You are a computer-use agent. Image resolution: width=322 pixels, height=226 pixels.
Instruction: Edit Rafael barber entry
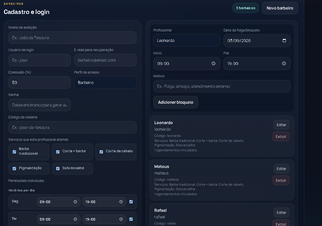[281, 213]
